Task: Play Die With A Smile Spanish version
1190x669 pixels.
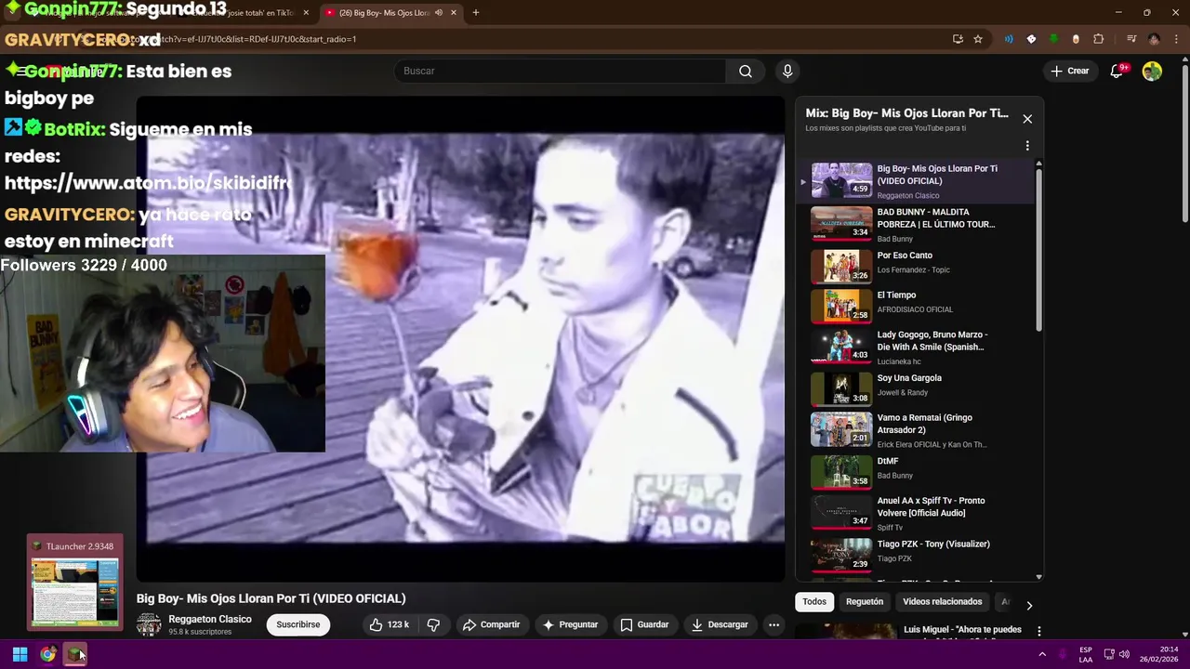Action: click(x=920, y=347)
